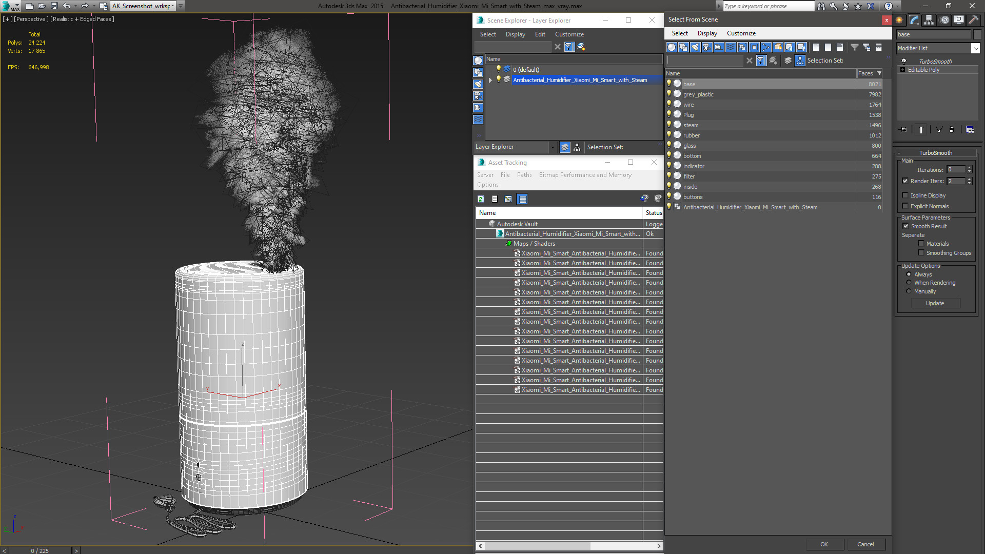Select the Select tab in Select From Scene
The image size is (985, 554).
[x=680, y=32]
